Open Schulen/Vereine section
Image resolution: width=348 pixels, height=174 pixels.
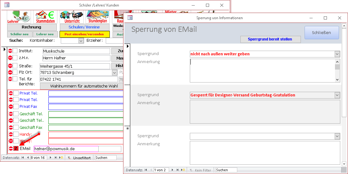pos(84,27)
